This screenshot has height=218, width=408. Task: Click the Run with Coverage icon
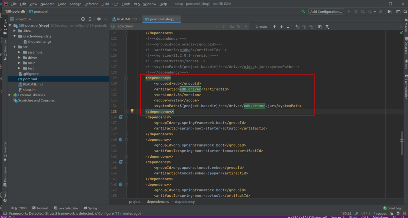(363, 12)
